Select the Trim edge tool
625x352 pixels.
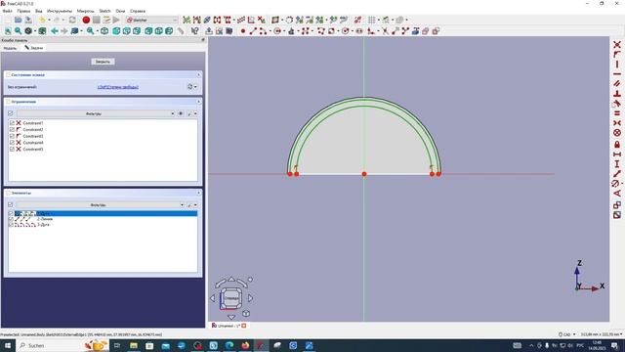coord(385,30)
